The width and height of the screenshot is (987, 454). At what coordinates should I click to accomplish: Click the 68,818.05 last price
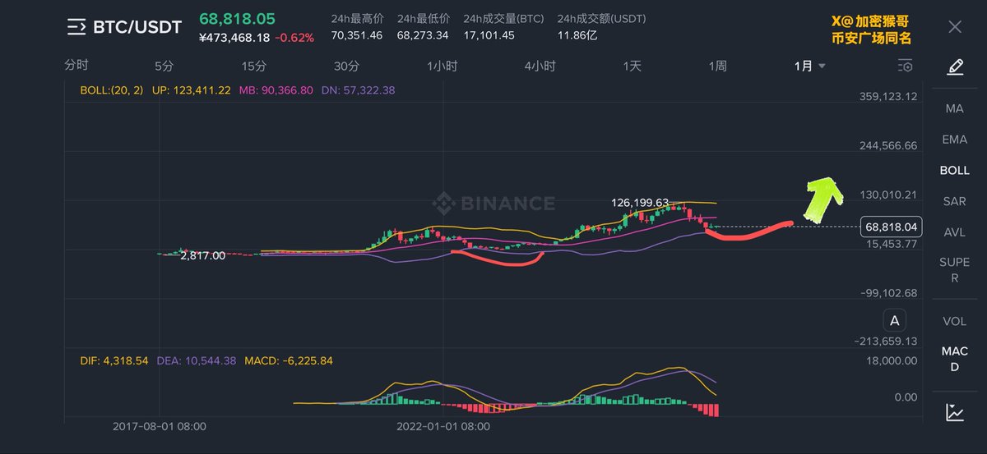click(x=238, y=18)
